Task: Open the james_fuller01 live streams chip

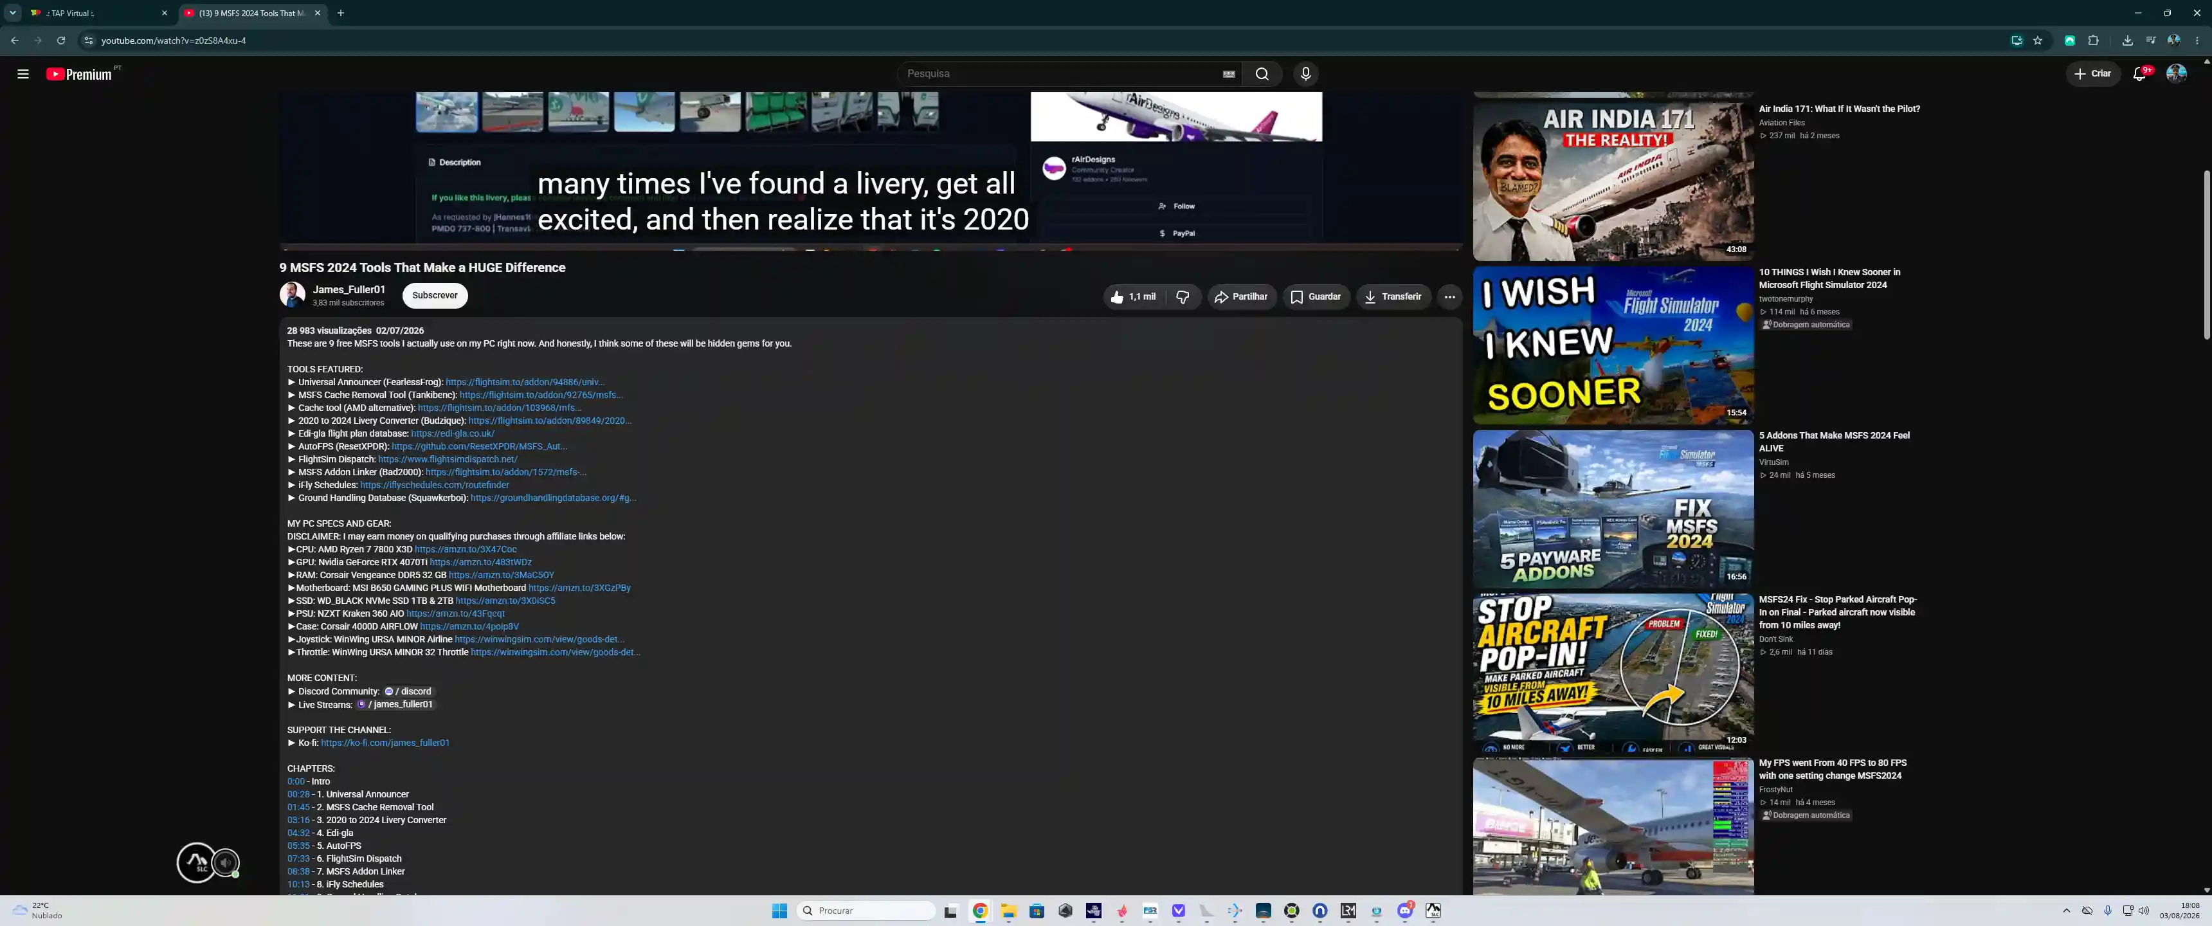Action: click(x=396, y=704)
